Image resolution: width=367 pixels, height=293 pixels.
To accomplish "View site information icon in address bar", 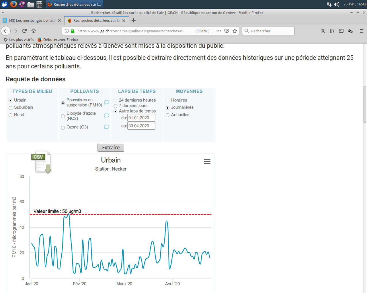I will click(67, 31).
